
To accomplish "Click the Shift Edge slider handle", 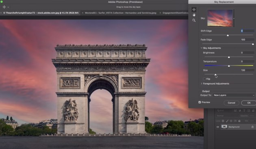I will click(228, 35).
